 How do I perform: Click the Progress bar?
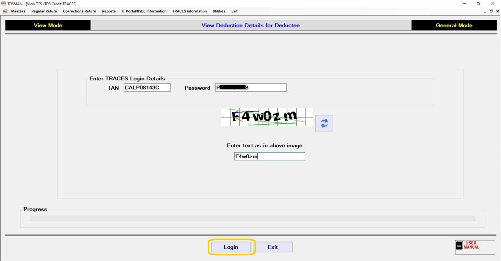253,218
